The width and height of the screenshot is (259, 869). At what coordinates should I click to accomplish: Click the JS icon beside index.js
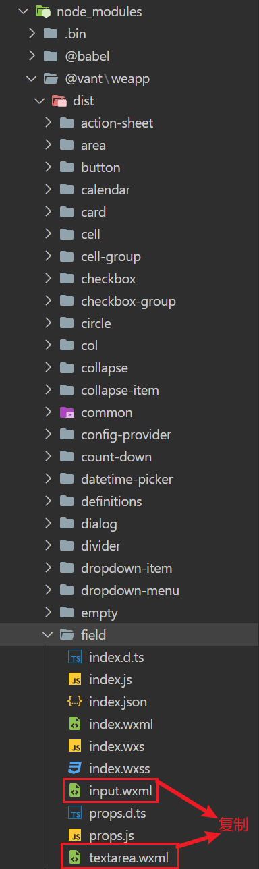pyautogui.click(x=75, y=679)
